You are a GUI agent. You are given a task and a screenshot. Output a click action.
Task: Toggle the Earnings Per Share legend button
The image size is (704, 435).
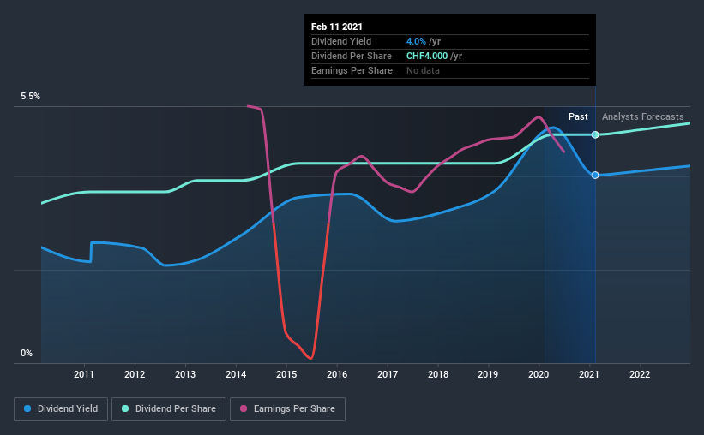[287, 409]
